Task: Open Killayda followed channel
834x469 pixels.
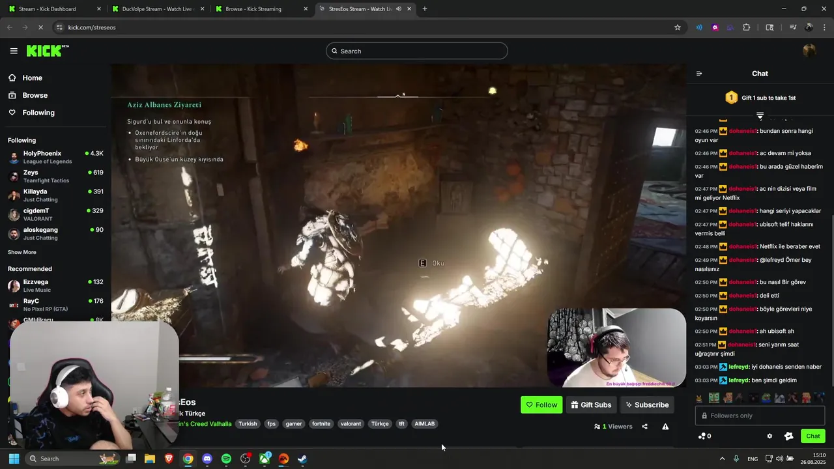Action: point(55,195)
